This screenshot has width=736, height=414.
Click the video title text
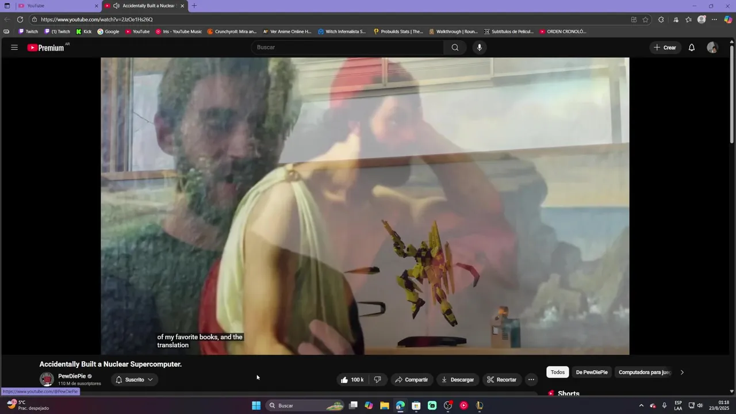click(x=110, y=364)
